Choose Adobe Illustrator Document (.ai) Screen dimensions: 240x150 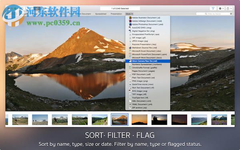(x=148, y=18)
